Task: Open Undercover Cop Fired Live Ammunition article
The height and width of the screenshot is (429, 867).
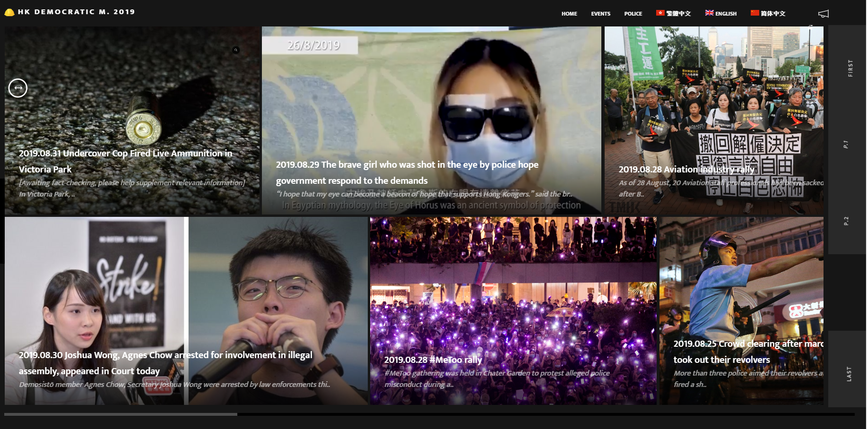Action: [x=126, y=161]
